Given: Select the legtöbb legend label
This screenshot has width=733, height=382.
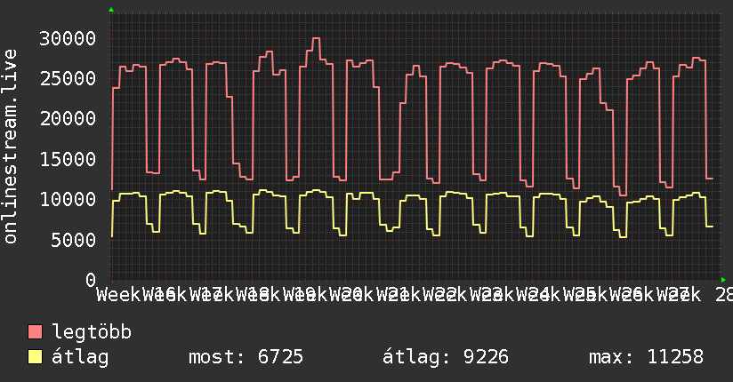Looking at the screenshot, I should (x=92, y=332).
